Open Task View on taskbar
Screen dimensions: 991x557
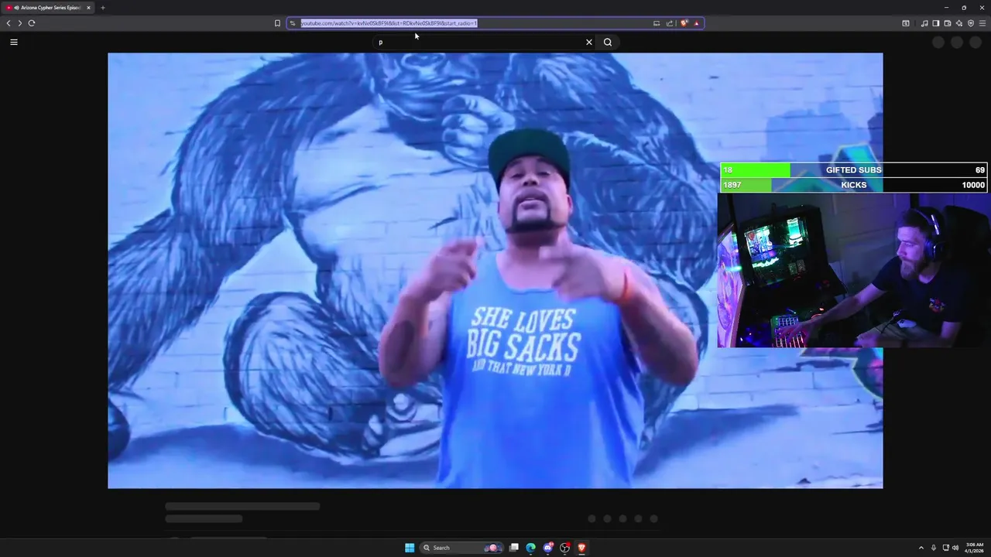pos(513,548)
